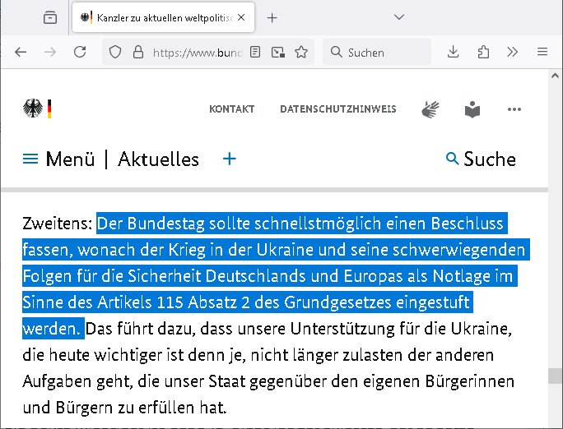Open the website Menü hamburger
Image resolution: width=563 pixels, height=429 pixels.
(x=30, y=159)
